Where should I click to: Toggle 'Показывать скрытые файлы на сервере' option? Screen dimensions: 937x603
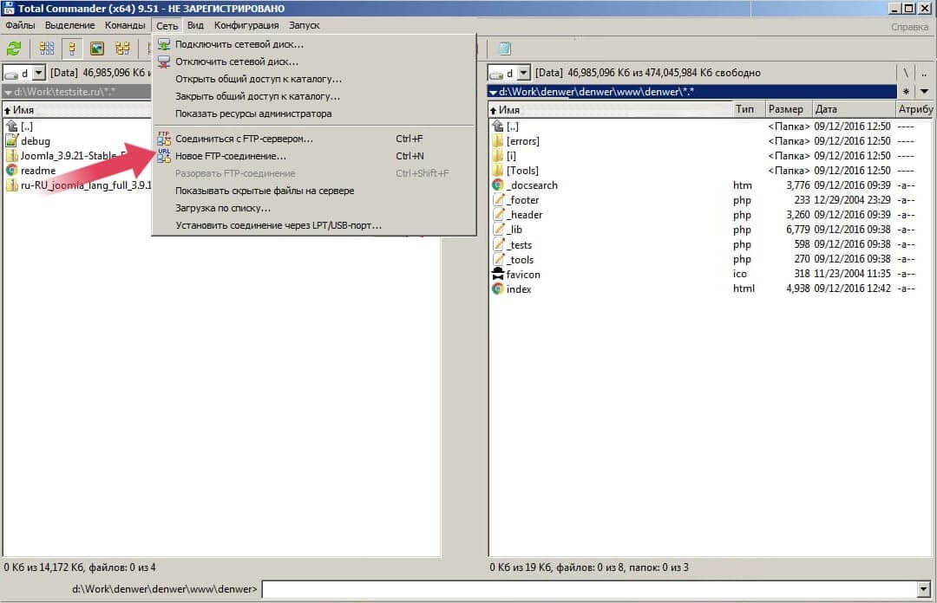[265, 191]
